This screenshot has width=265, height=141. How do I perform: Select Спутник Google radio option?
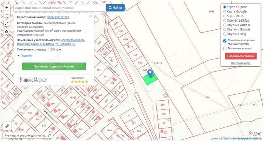pyautogui.click(x=225, y=29)
